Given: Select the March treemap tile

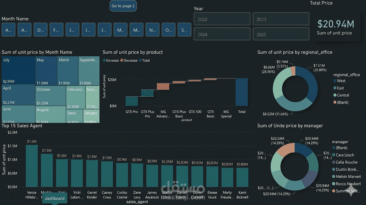Looking at the screenshot, I should tap(68, 71).
